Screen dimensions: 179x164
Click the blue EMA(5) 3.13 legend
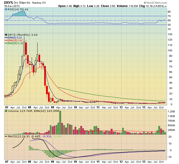click(x=13, y=37)
